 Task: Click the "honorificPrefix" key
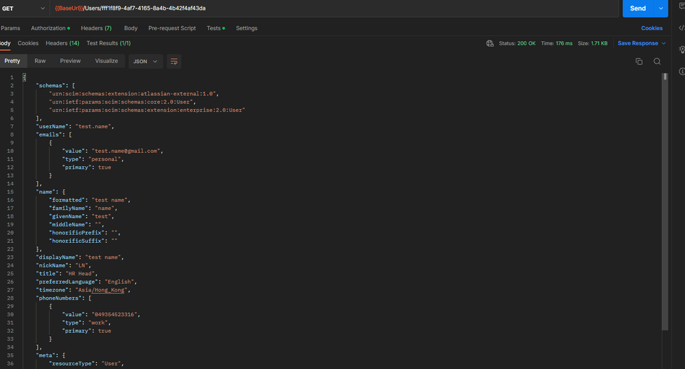point(76,233)
